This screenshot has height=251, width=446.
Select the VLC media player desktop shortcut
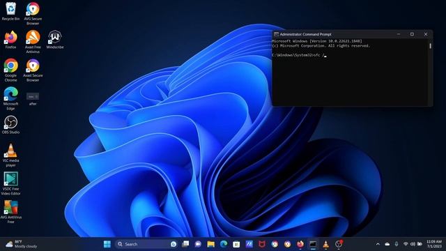(x=11, y=155)
